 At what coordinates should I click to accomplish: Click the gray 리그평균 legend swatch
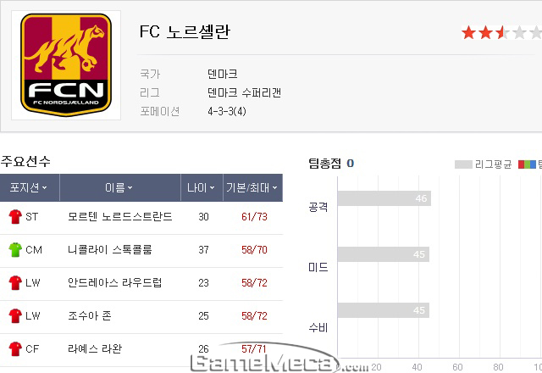tap(463, 164)
